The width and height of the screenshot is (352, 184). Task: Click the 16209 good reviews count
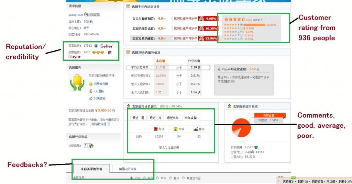(x=159, y=137)
